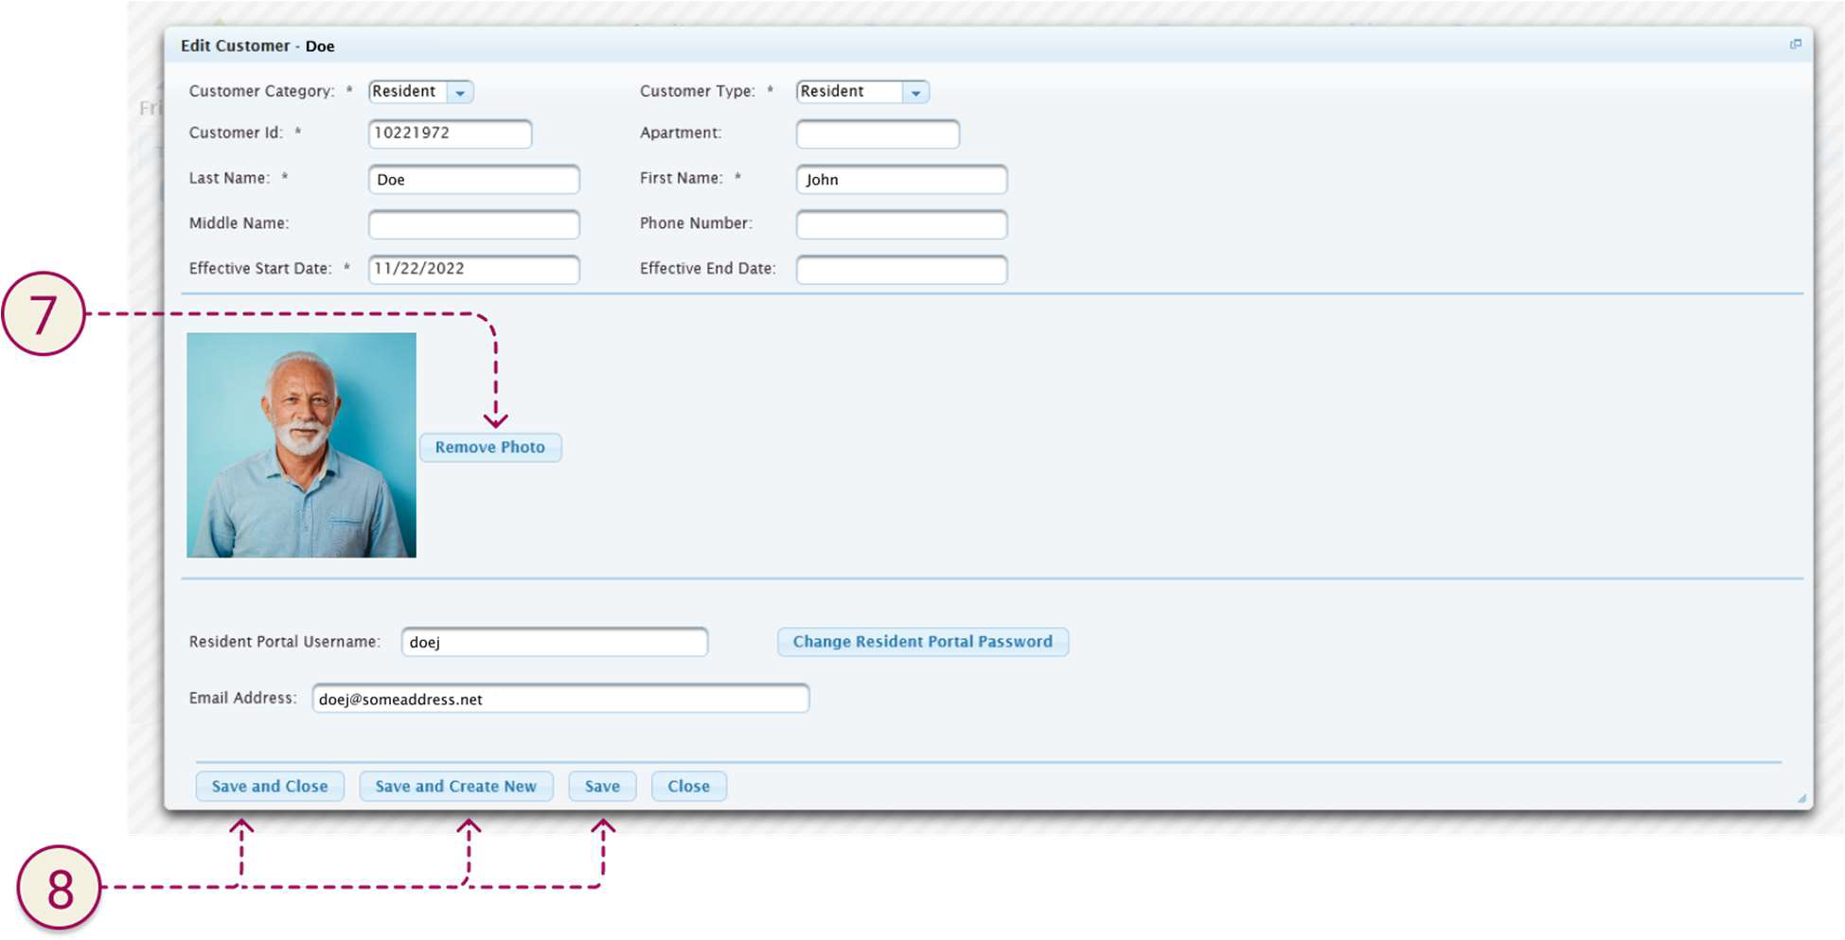1845x940 pixels.
Task: Focus the Effective Start Date field
Action: point(473,269)
